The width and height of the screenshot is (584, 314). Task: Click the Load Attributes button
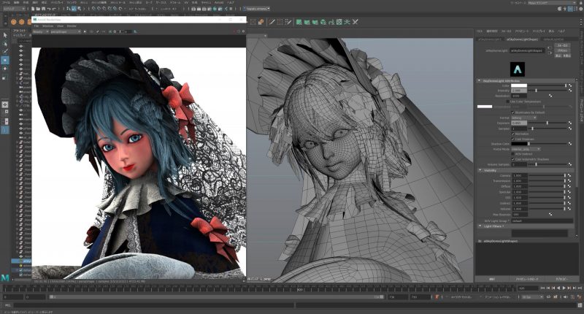click(527, 279)
